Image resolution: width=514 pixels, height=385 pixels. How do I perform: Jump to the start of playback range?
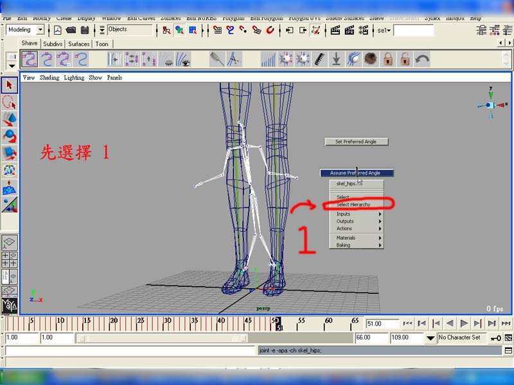[408, 323]
